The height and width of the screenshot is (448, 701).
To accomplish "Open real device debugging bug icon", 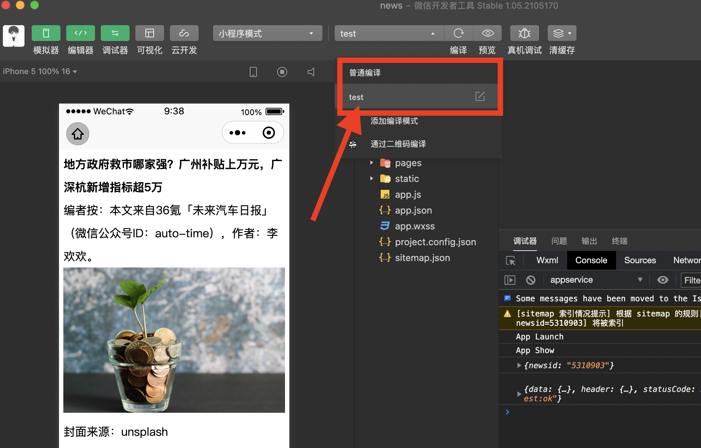I will [x=524, y=33].
